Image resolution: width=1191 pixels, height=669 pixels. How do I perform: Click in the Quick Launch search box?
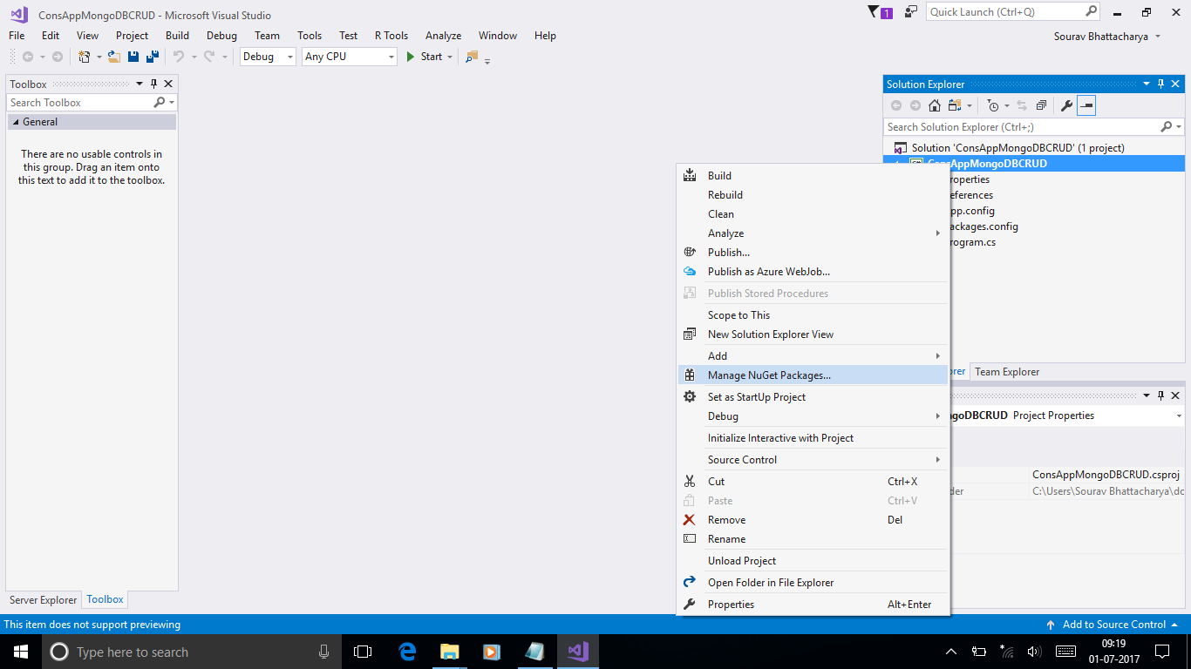1004,11
